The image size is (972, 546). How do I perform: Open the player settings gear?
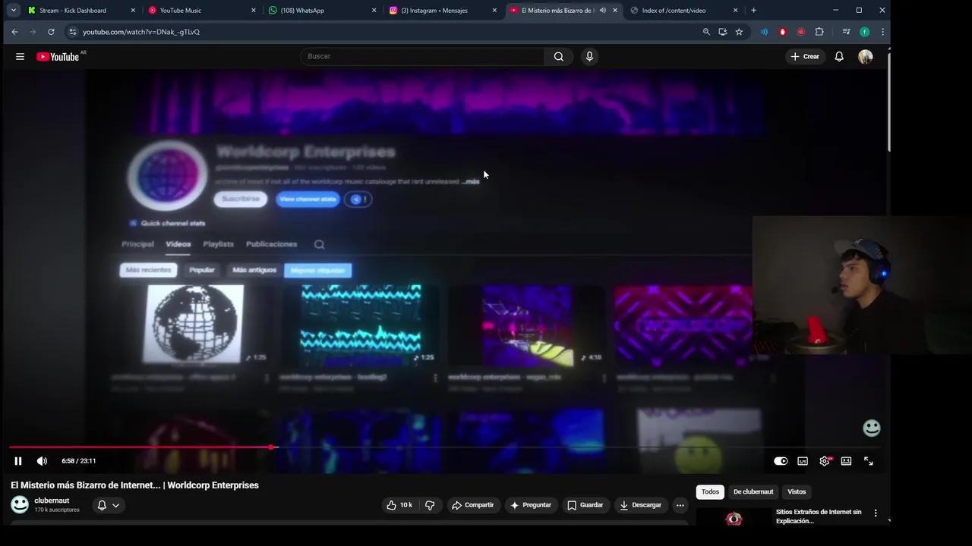pyautogui.click(x=825, y=461)
